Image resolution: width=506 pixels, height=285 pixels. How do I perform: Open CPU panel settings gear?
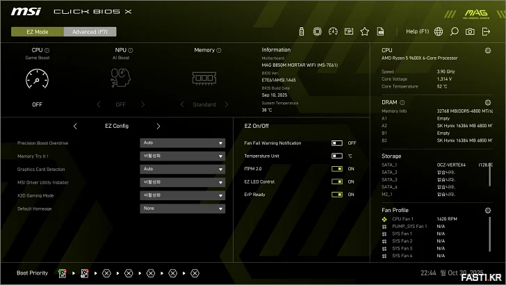click(x=488, y=50)
